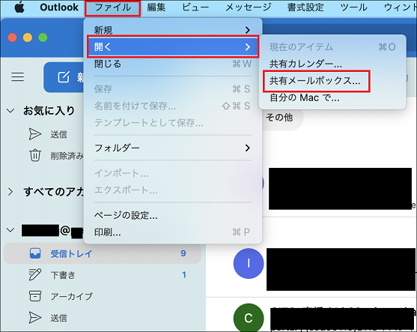Open the 書式設定 menu
This screenshot has height=332, width=417.
coord(305,7)
